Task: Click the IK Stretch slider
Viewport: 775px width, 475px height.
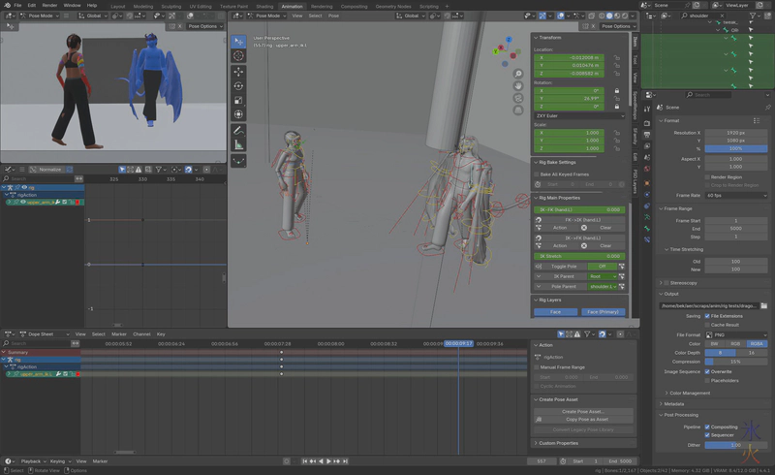Action: [579, 256]
